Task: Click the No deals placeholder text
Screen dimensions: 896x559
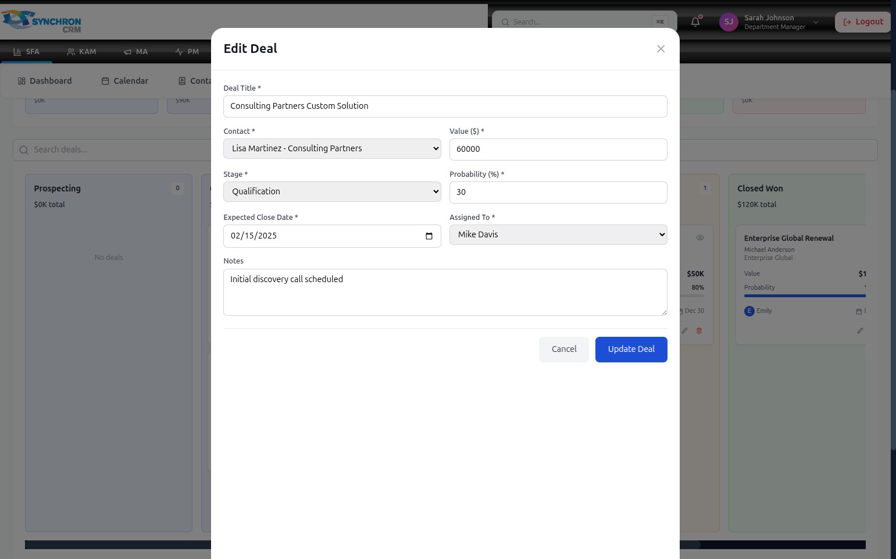Action: (109, 258)
